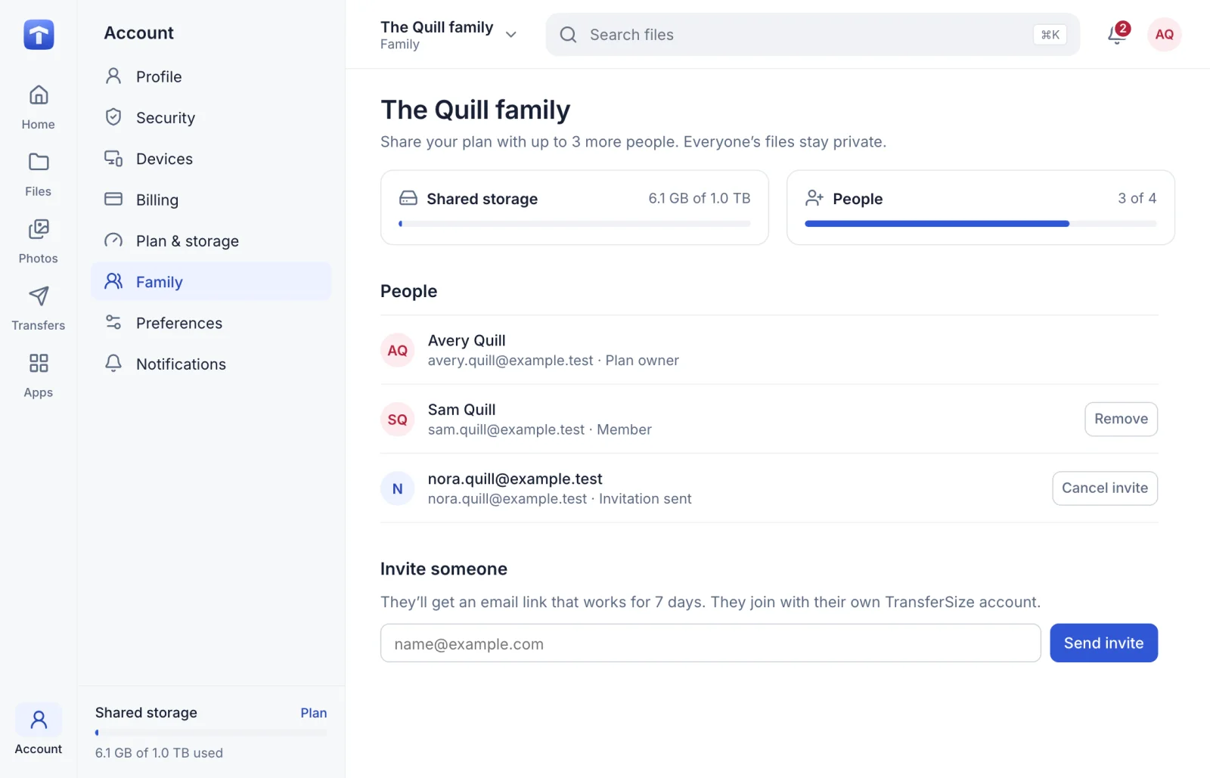Remove Sam Quill from the family
1210x778 pixels.
1121,419
